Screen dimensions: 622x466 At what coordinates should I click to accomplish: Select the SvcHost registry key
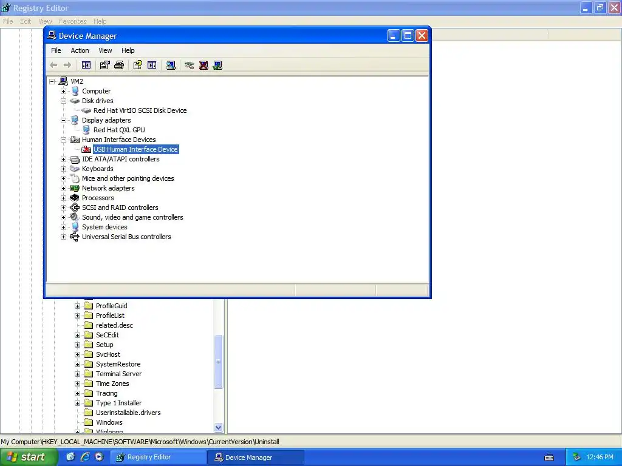108,354
